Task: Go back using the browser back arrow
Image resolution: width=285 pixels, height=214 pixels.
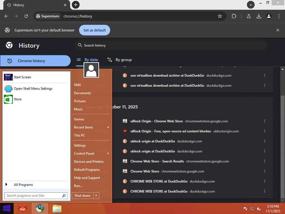Action: click(6, 16)
